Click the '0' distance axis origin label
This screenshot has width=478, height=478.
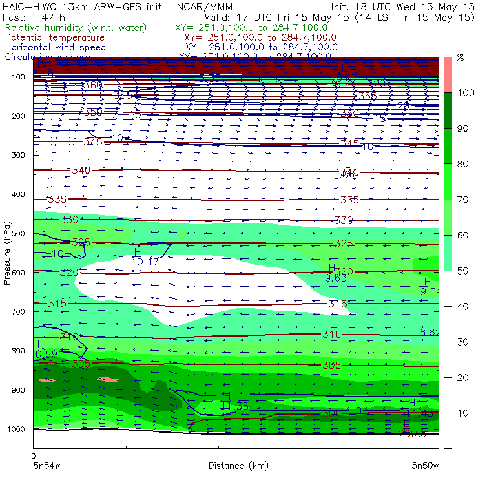[33, 456]
